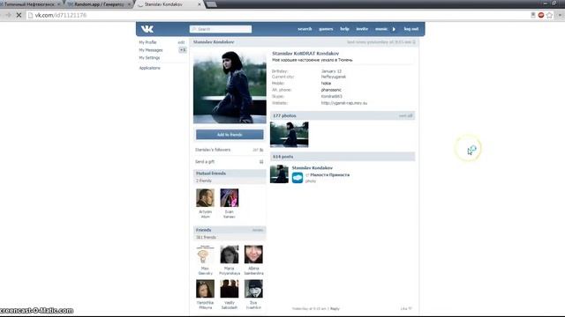Viewport: 565px width, 317px height.
Task: Click the Send a gift link
Action: pyautogui.click(x=205, y=162)
